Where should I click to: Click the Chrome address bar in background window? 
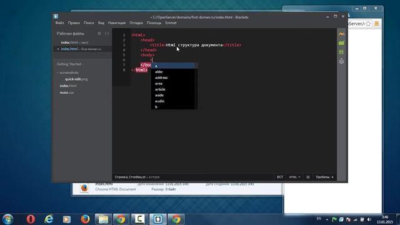pos(356,24)
